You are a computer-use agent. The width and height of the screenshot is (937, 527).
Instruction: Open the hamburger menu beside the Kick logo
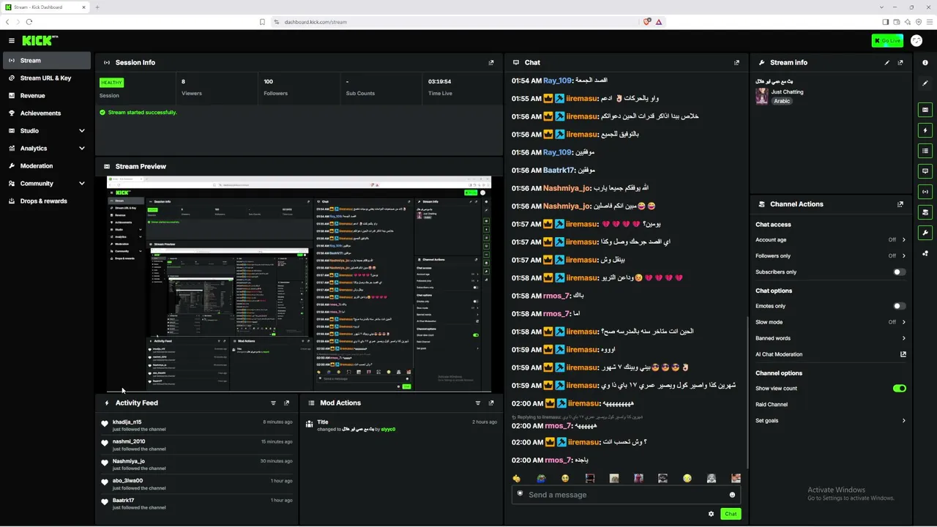point(12,41)
